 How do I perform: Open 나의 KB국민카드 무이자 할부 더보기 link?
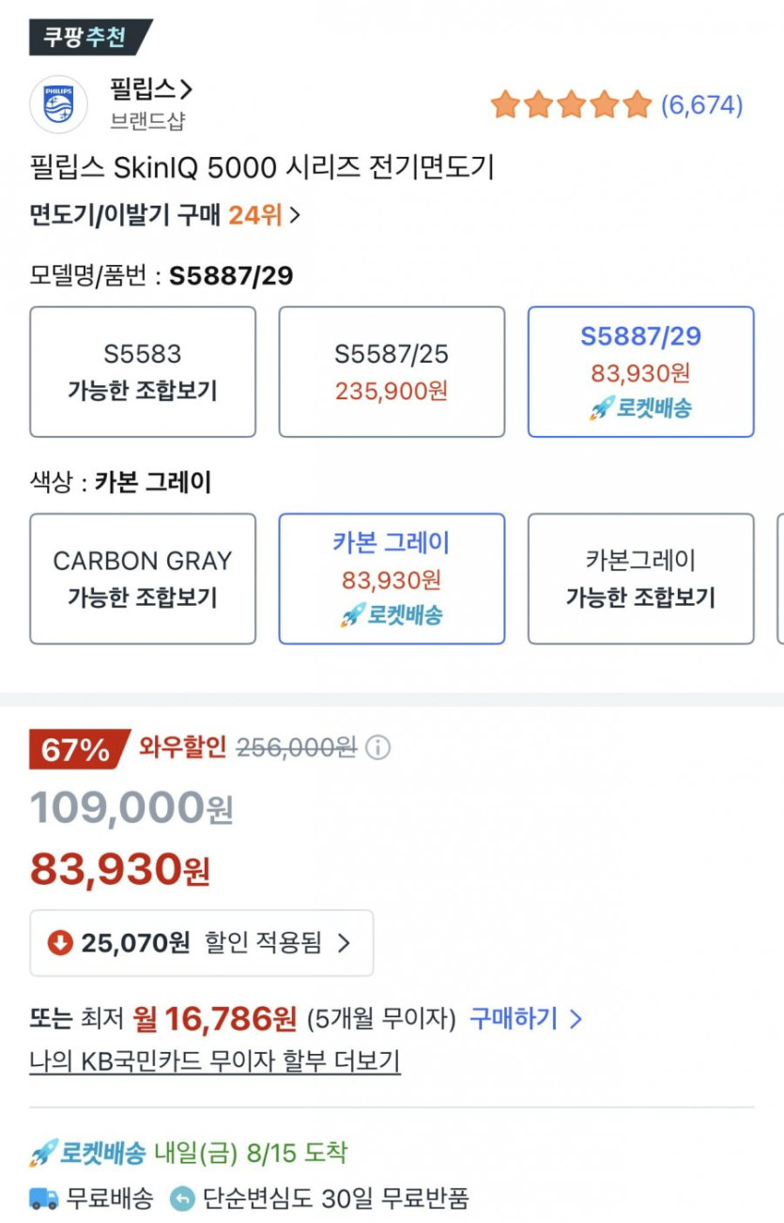coord(215,1061)
